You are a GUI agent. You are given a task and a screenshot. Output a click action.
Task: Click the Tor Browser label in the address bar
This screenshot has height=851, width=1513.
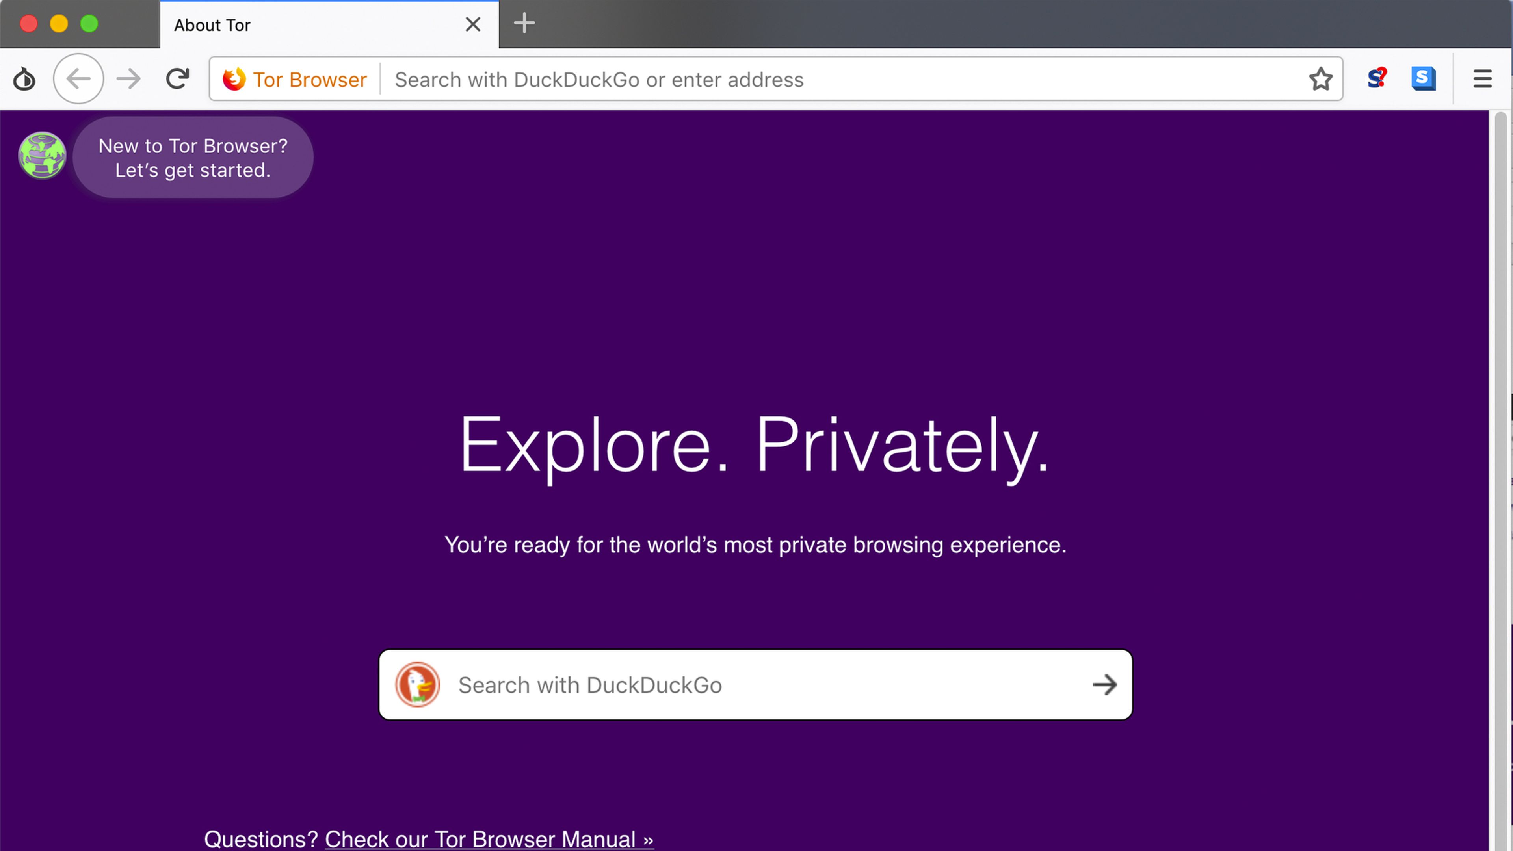pyautogui.click(x=310, y=79)
